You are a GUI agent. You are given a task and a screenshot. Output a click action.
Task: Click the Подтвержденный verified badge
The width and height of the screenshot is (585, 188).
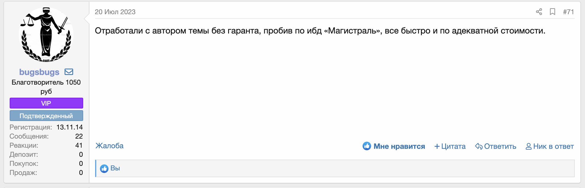tap(46, 116)
